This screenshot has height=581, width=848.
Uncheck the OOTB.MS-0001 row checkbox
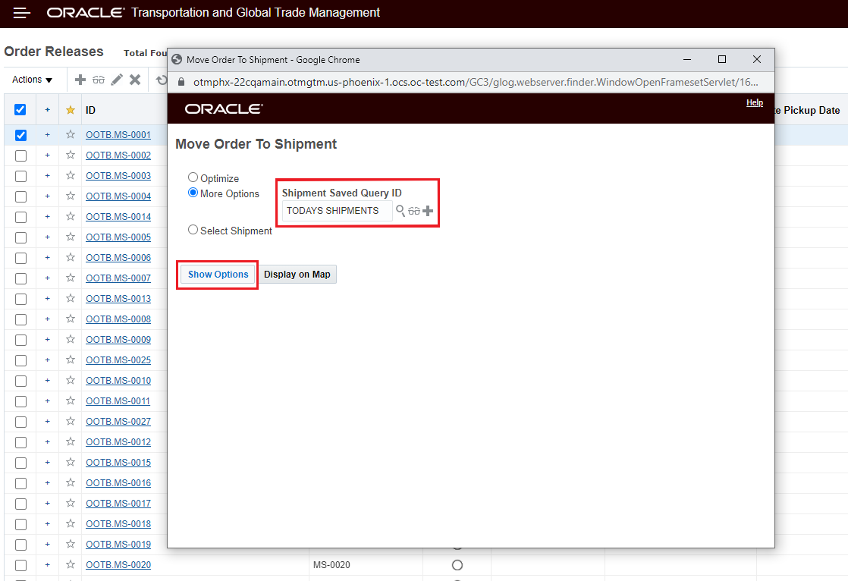click(20, 135)
